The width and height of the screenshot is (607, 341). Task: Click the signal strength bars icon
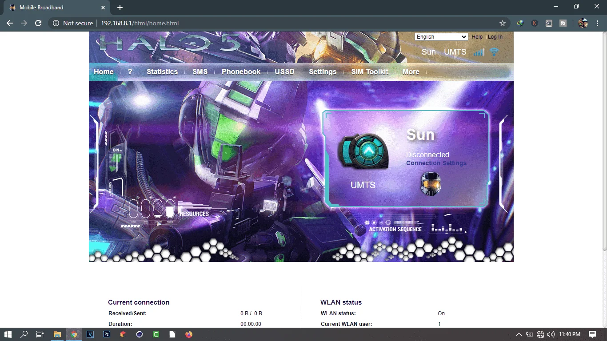click(479, 52)
